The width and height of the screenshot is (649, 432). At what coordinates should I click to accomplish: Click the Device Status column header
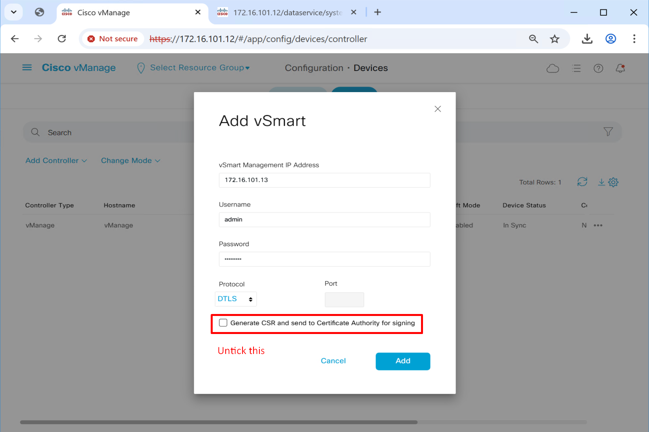point(524,205)
